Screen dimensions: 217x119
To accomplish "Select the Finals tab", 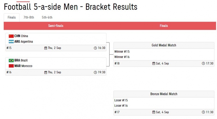I will [x=12, y=17].
